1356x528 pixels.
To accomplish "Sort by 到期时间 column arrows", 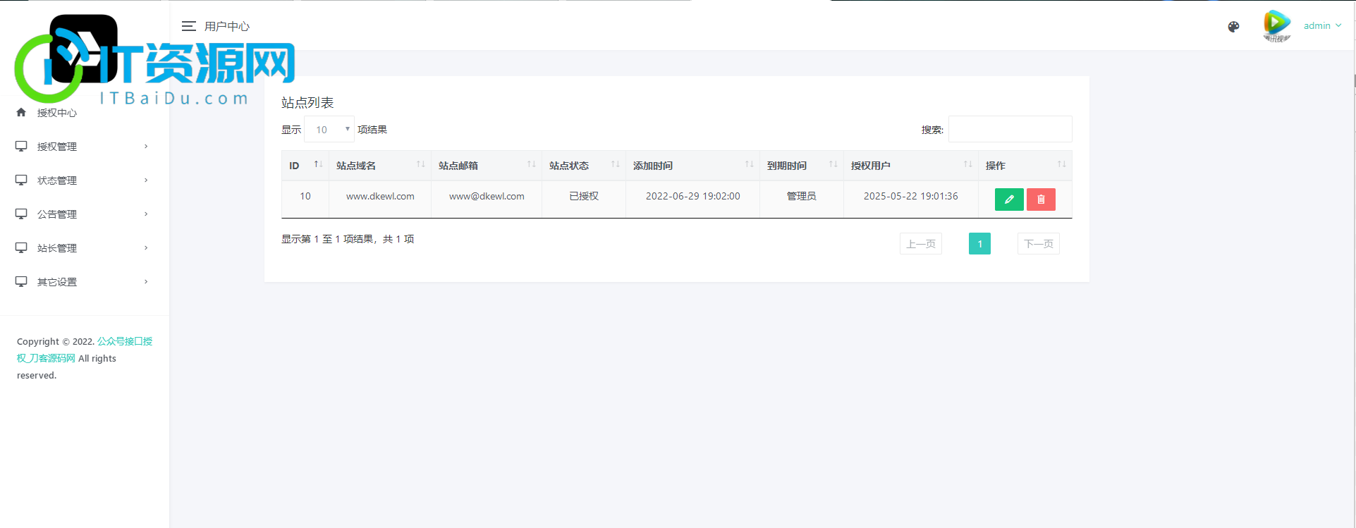I will click(833, 164).
